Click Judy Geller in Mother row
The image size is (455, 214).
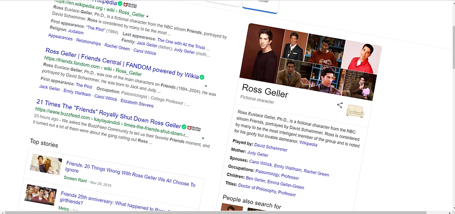[258, 153]
